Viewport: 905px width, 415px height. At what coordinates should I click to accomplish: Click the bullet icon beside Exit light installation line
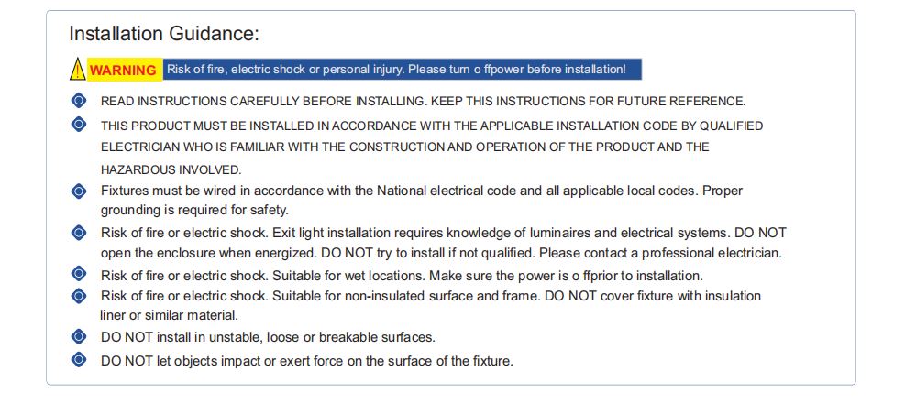point(79,233)
